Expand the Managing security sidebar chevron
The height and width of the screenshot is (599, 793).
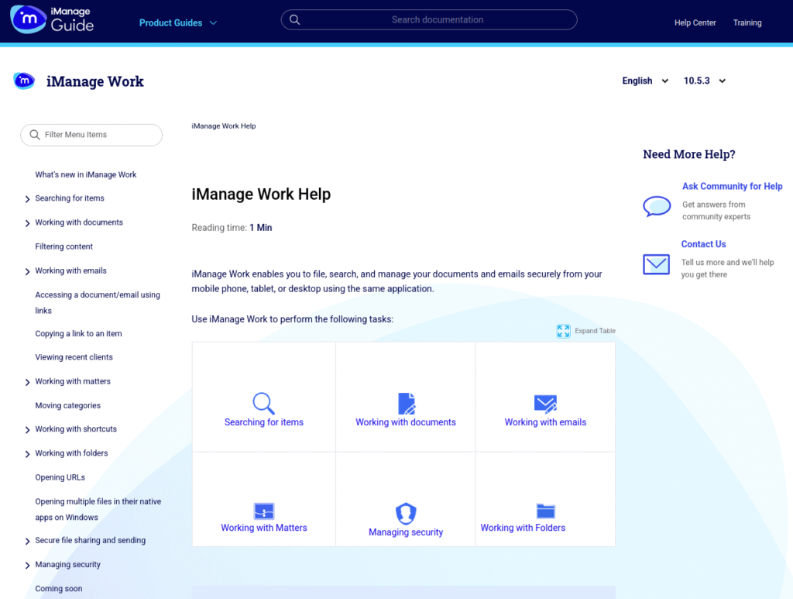pyautogui.click(x=27, y=565)
